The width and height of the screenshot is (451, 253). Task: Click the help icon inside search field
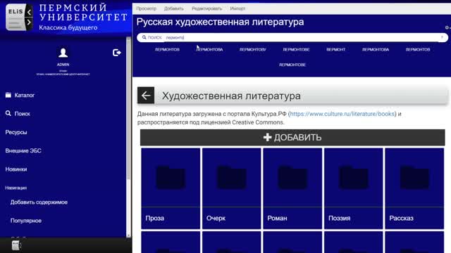coord(442,37)
